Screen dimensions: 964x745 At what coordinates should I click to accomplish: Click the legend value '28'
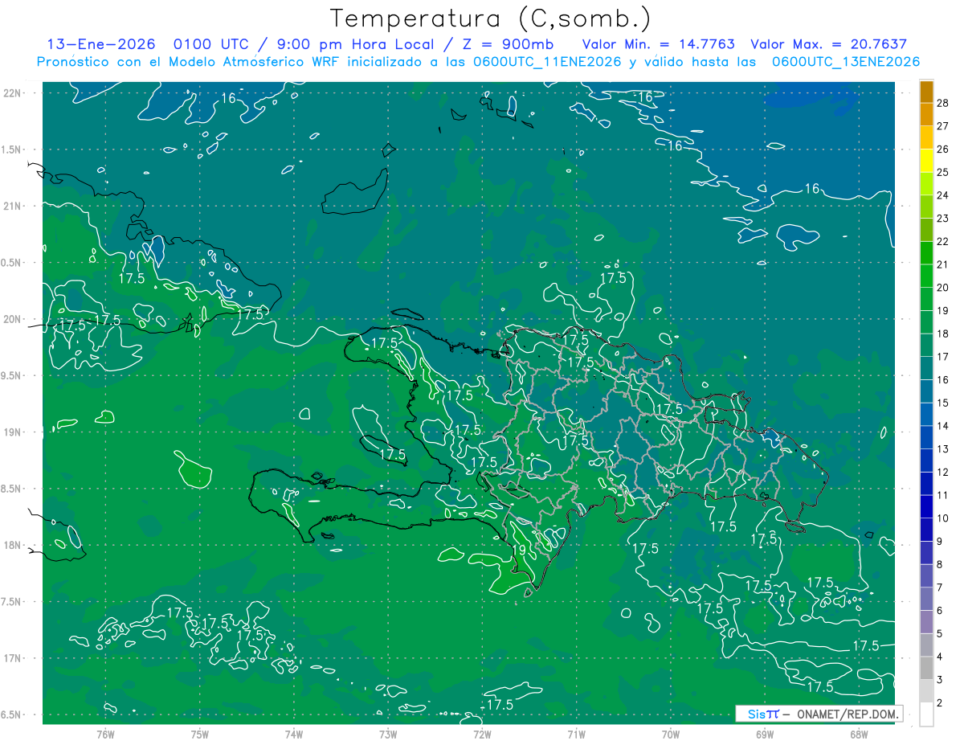coord(943,103)
